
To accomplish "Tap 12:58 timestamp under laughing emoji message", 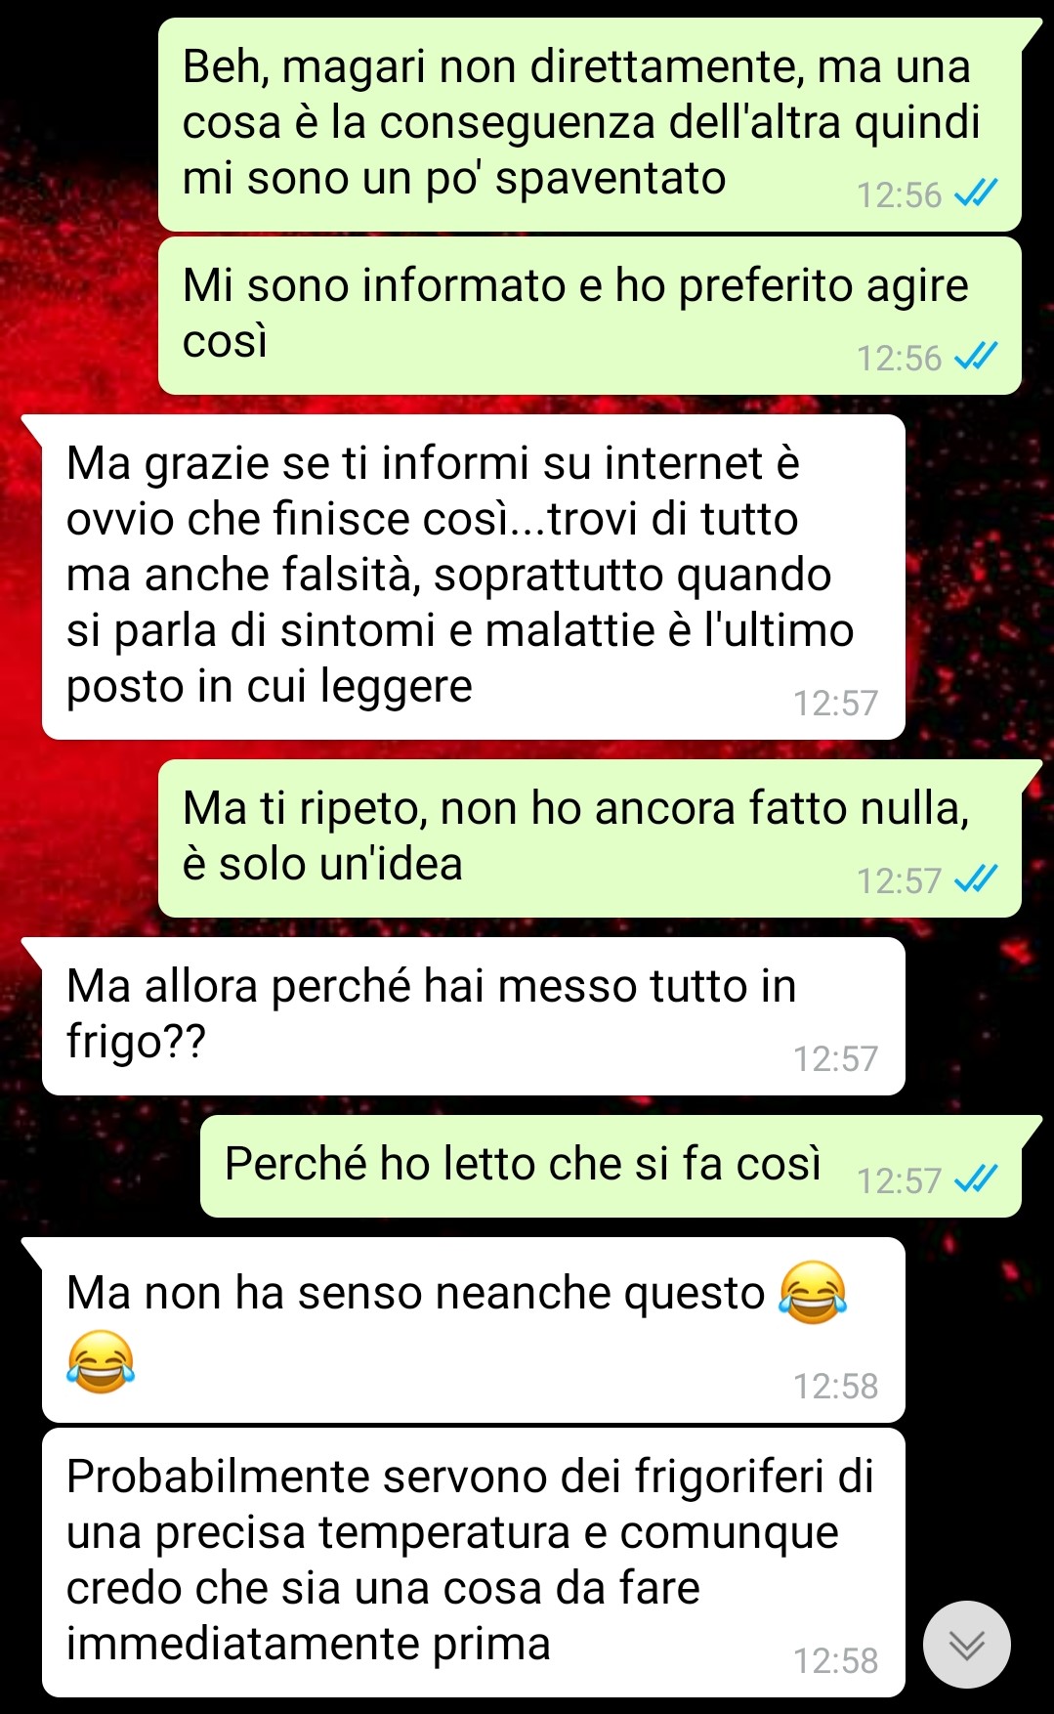I will pos(835,1386).
